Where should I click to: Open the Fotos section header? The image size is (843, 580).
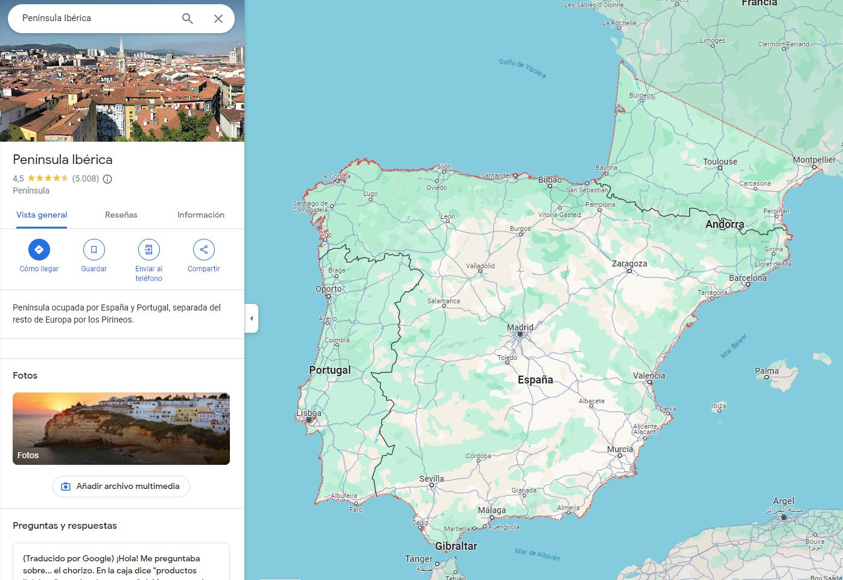[25, 375]
